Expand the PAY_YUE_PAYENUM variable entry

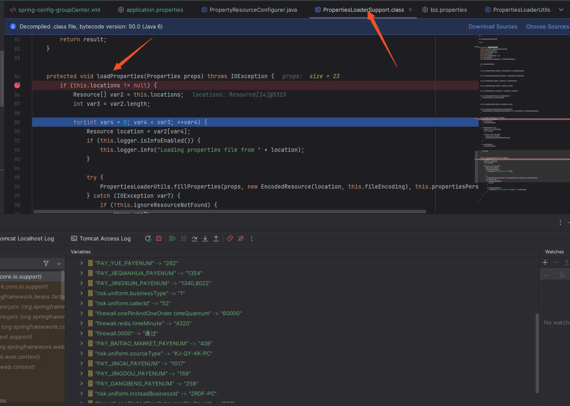(x=81, y=263)
